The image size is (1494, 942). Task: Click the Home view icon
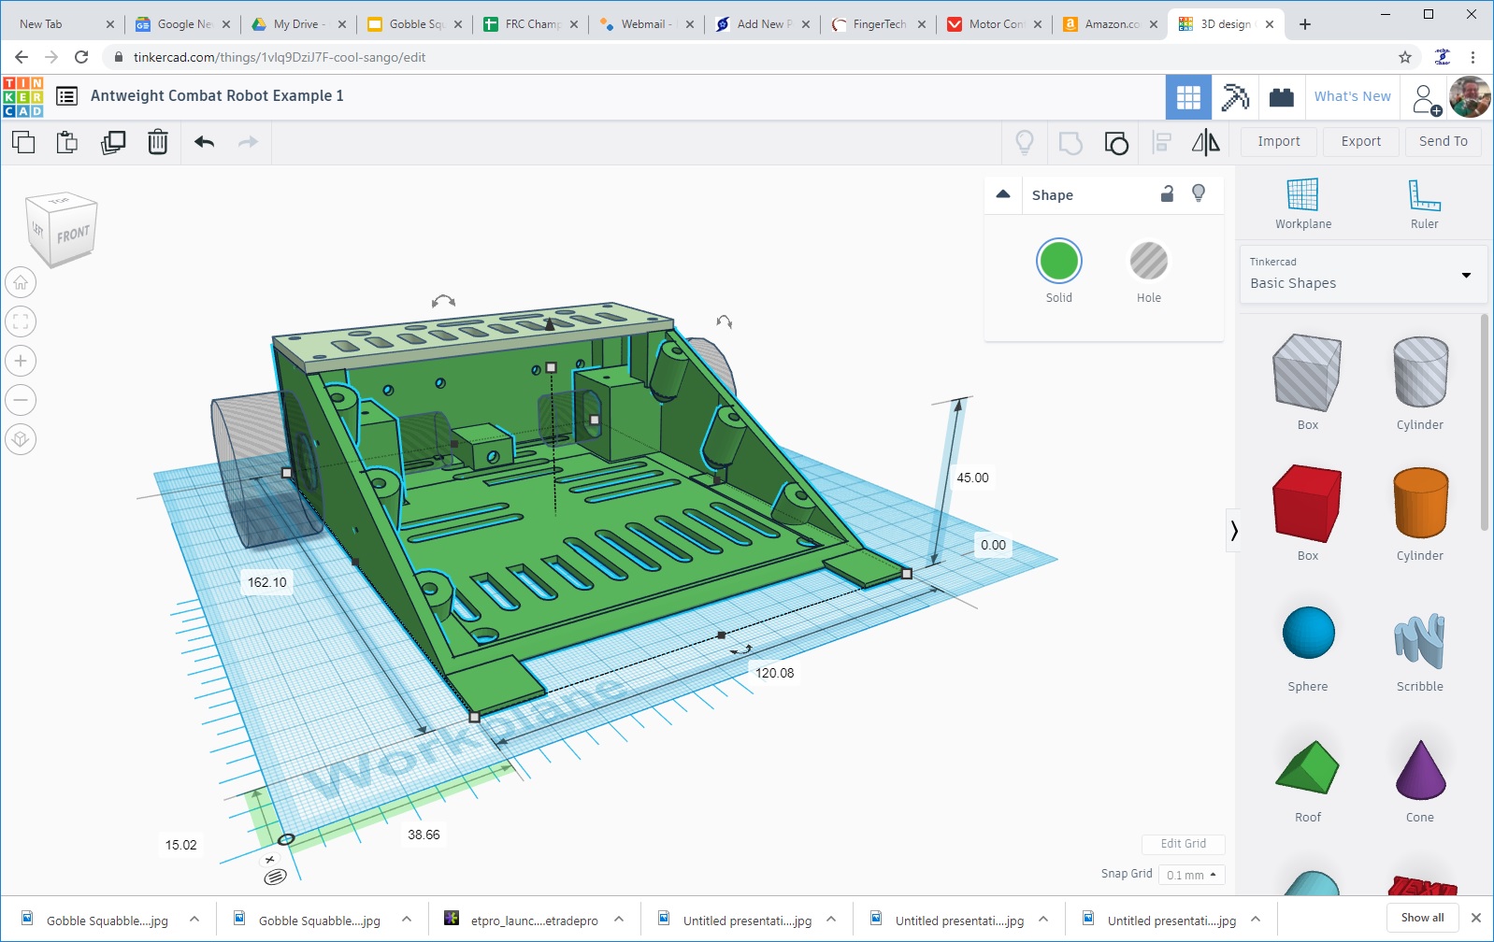coord(21,282)
